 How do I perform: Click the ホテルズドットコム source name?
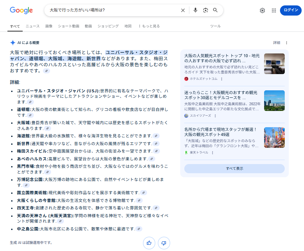(x=204, y=79)
